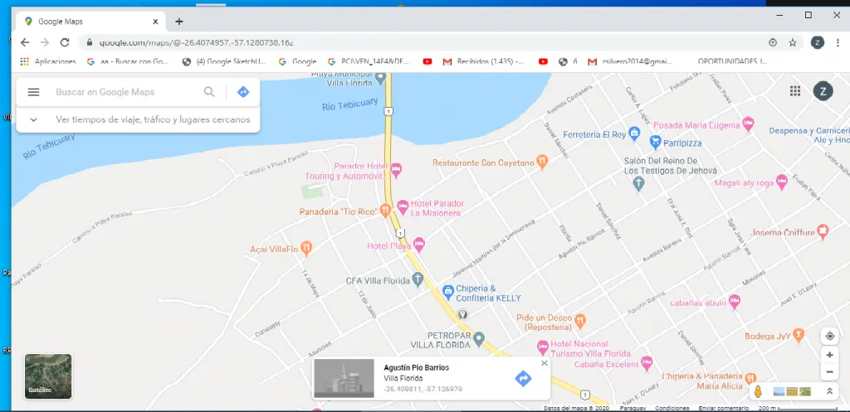Zoom out with the minus button
Viewport: 850px width, 412px height.
tap(829, 372)
